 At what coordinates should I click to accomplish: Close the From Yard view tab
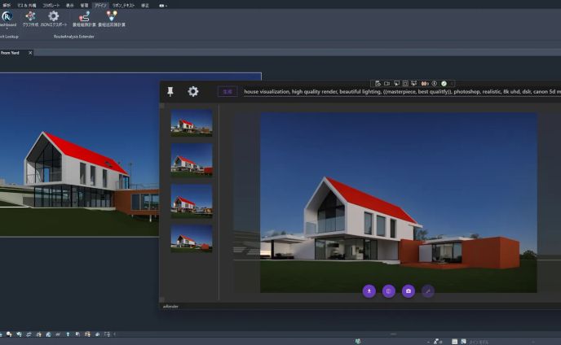(30, 53)
